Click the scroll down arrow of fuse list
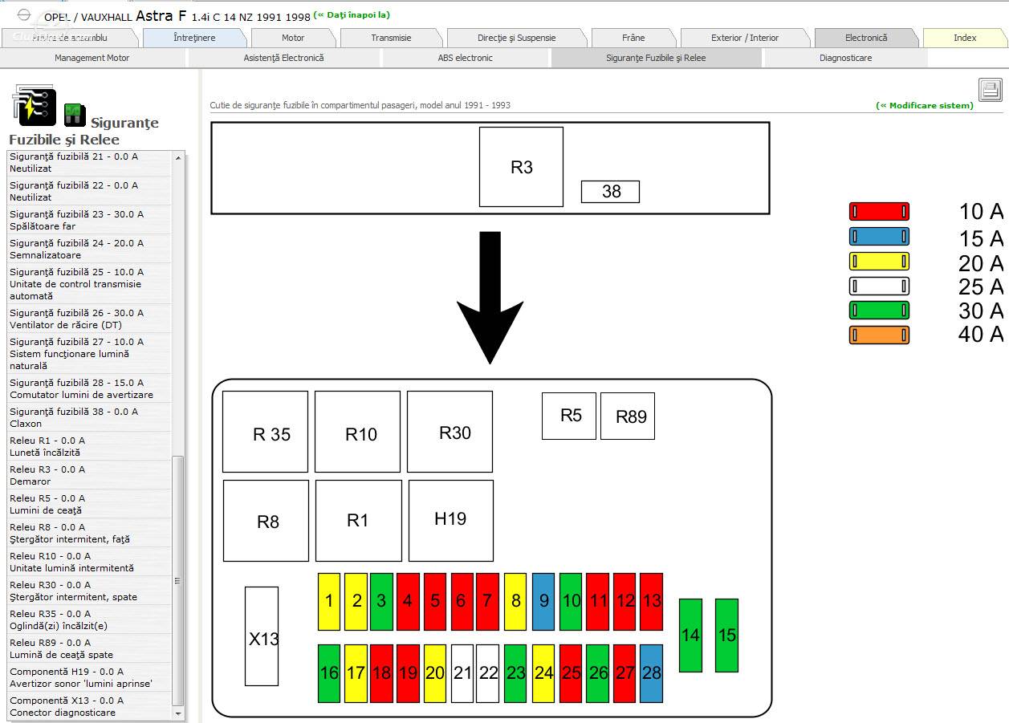 point(177,713)
